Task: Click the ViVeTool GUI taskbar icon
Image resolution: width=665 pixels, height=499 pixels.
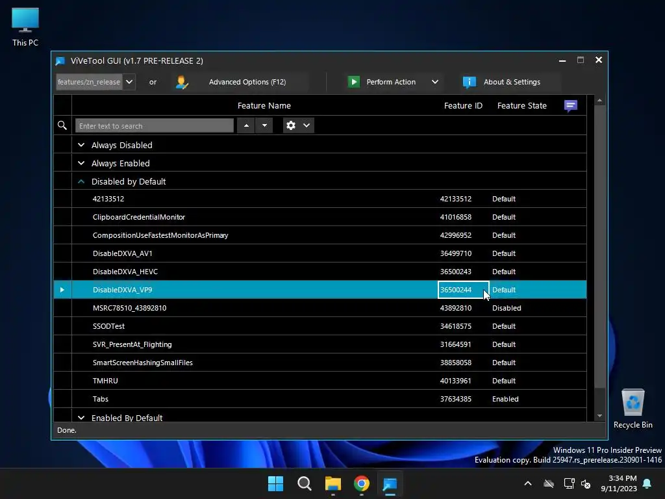Action: [390, 483]
